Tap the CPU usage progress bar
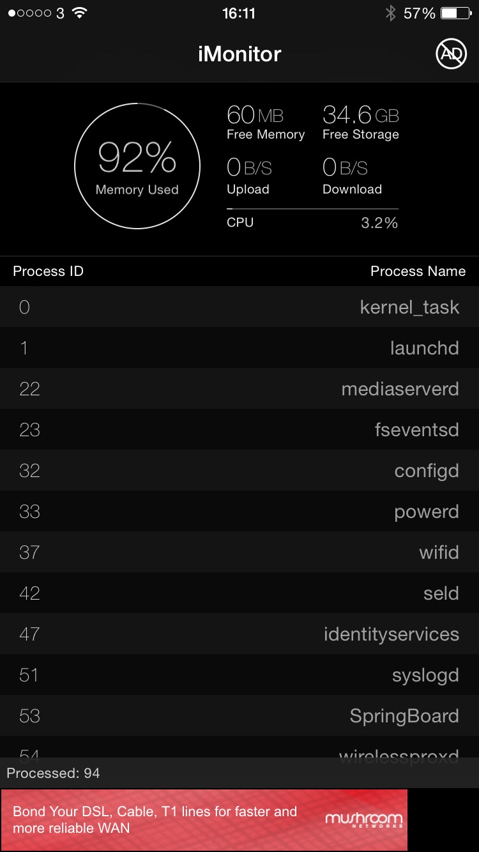Screen dimensions: 479x852 (x=312, y=209)
